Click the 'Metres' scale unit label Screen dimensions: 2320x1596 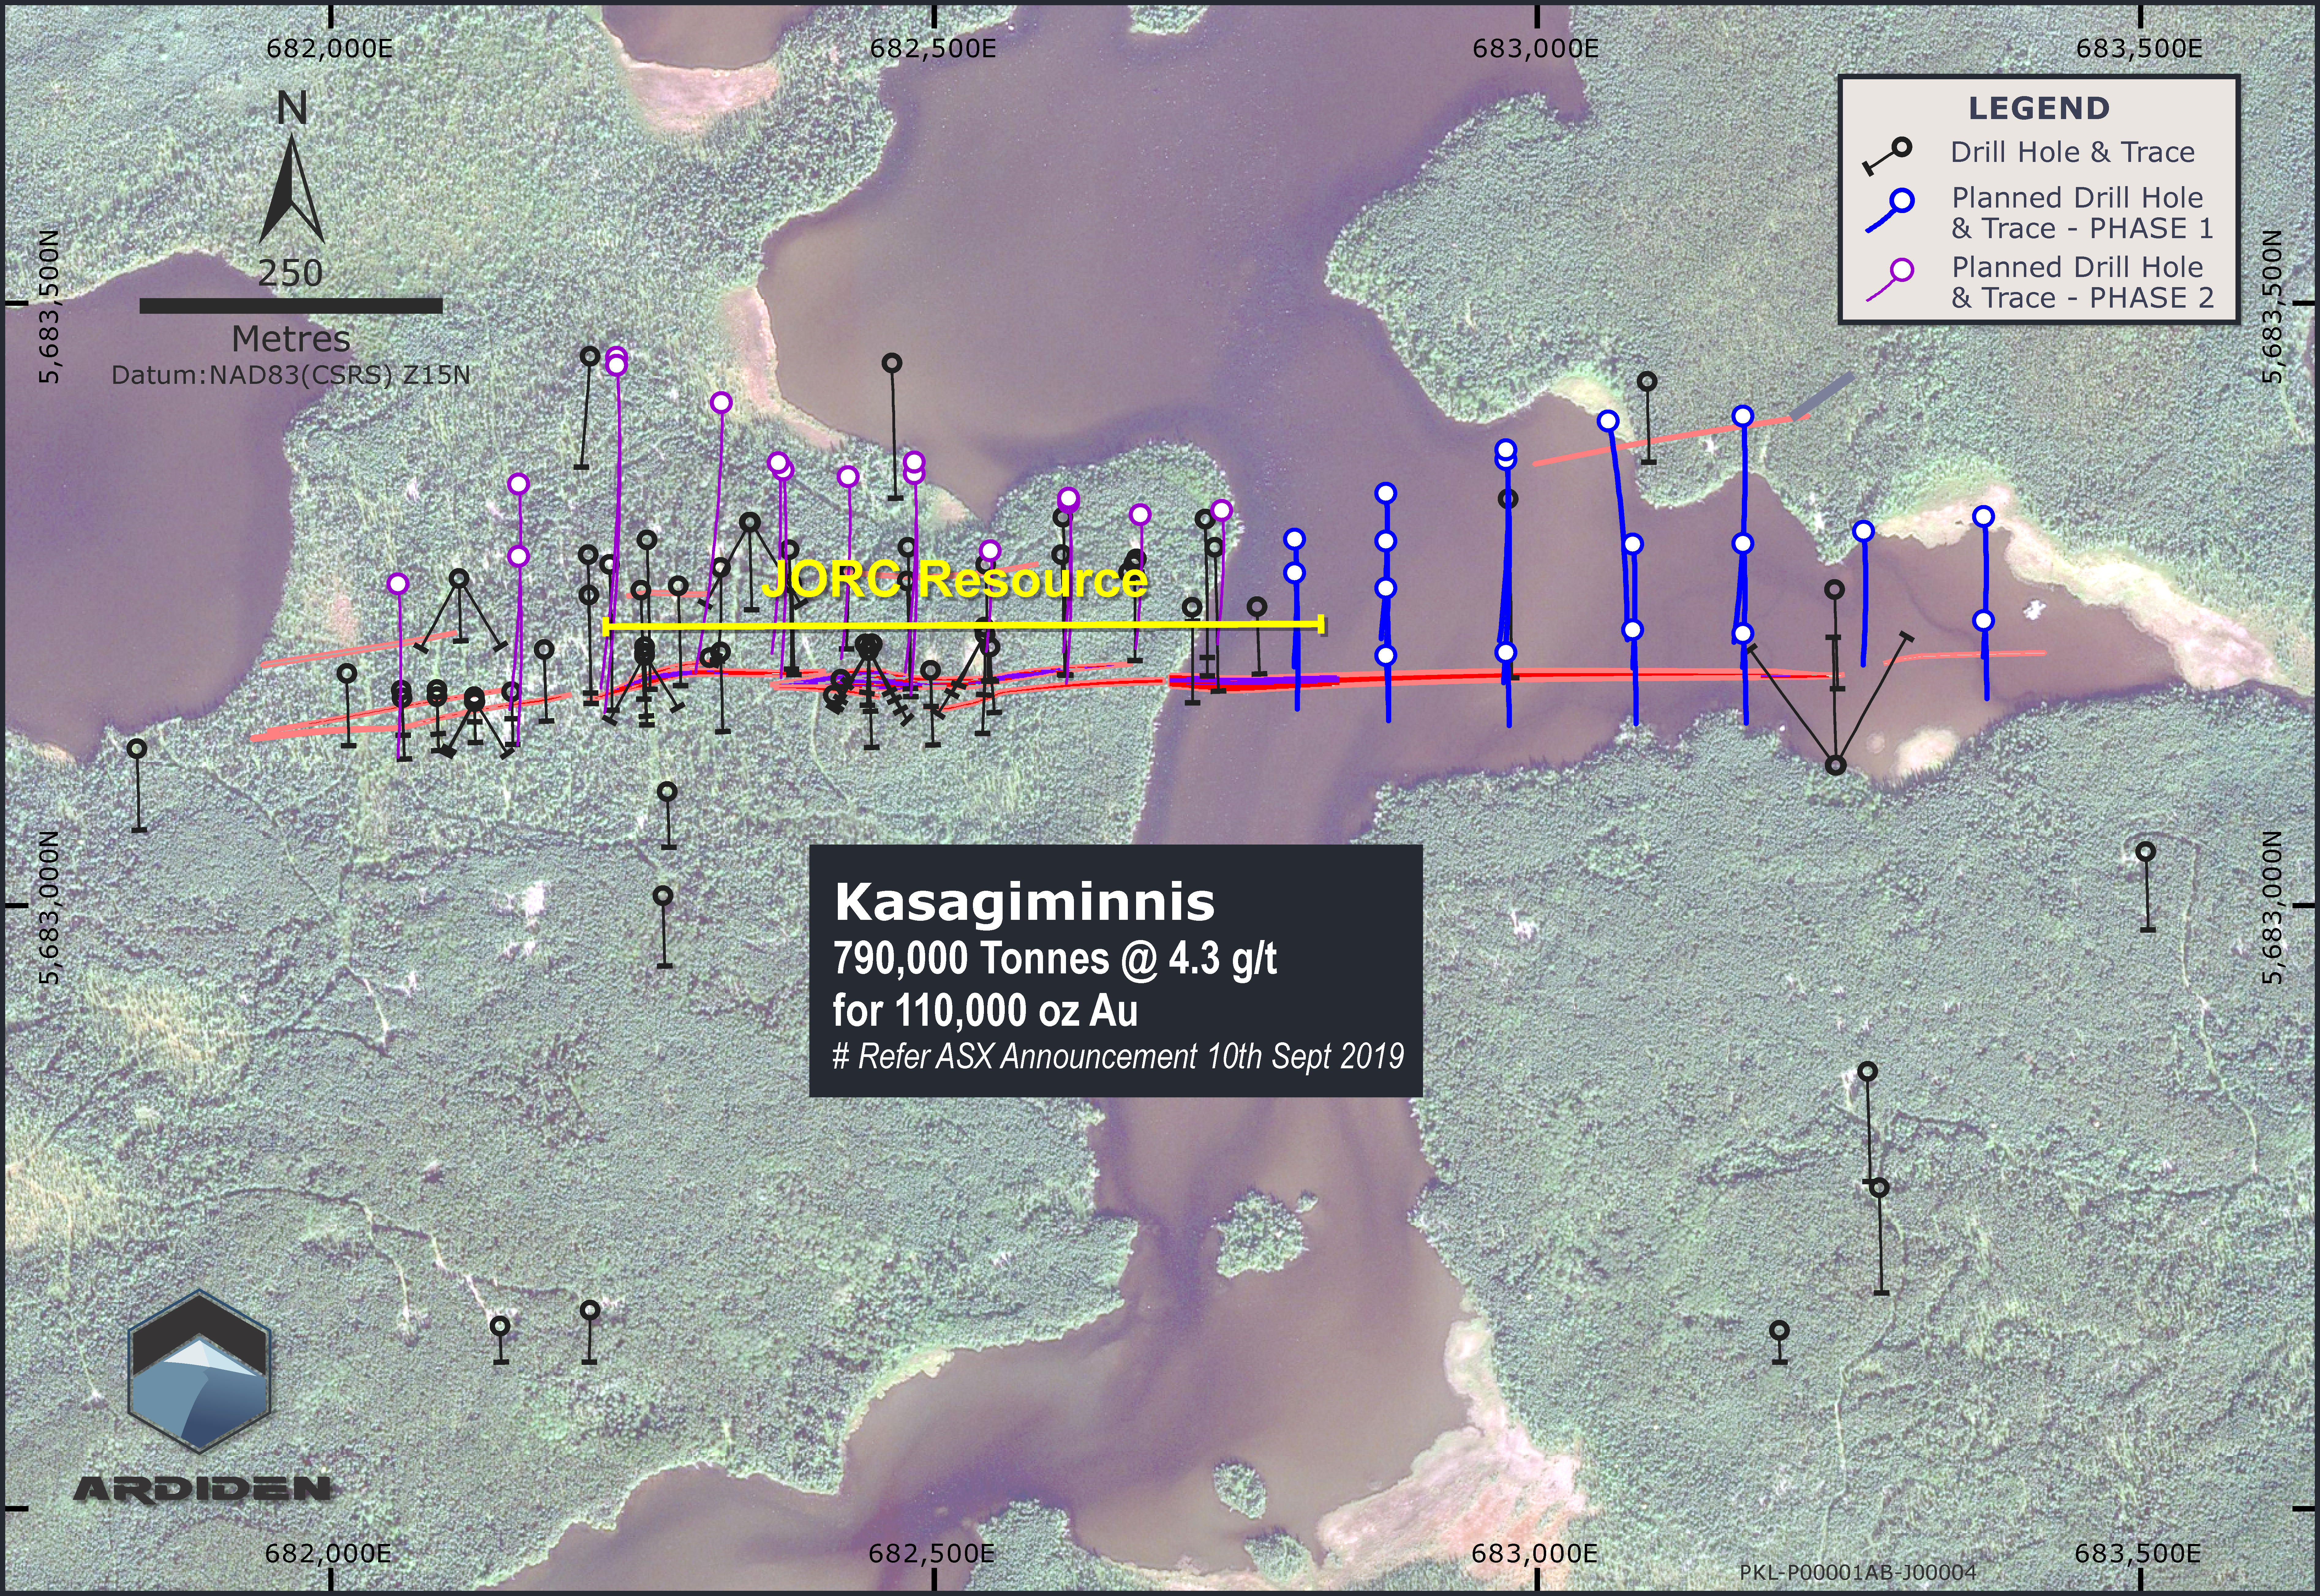tap(291, 339)
